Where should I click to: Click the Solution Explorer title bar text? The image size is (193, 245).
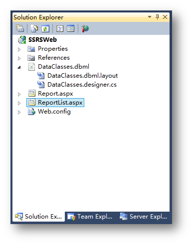(x=38, y=17)
